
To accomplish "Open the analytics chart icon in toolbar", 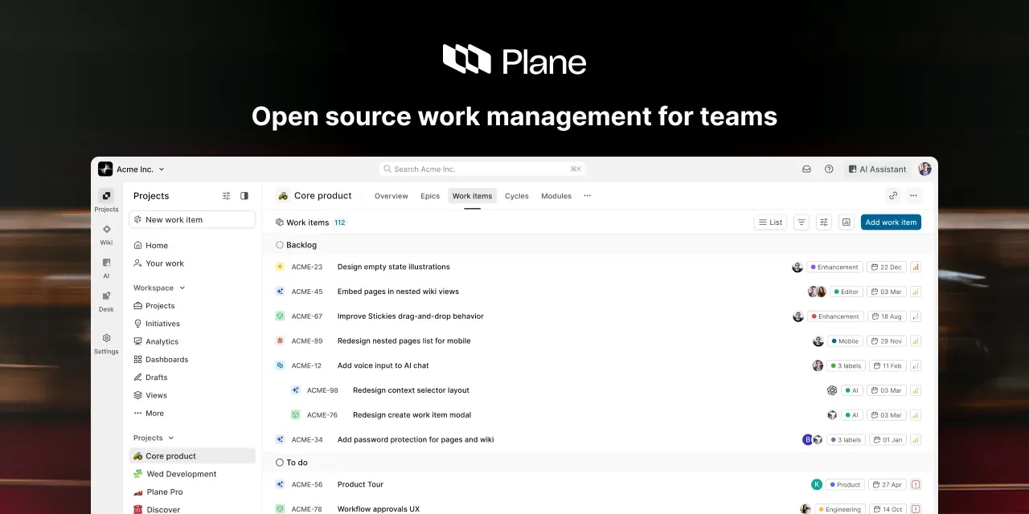I will tap(846, 222).
